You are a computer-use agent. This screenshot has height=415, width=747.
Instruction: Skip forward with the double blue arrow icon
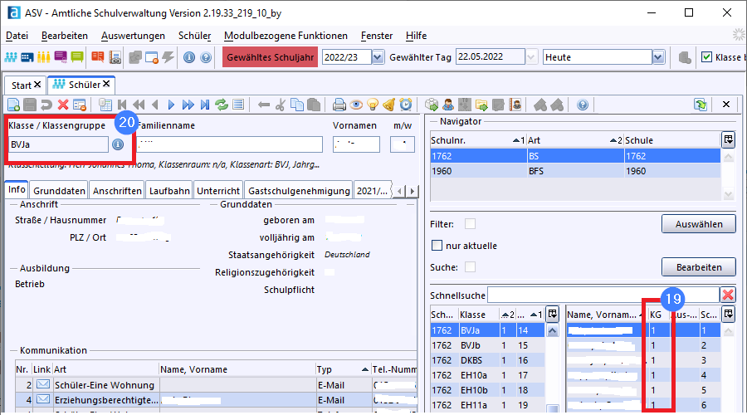188,105
